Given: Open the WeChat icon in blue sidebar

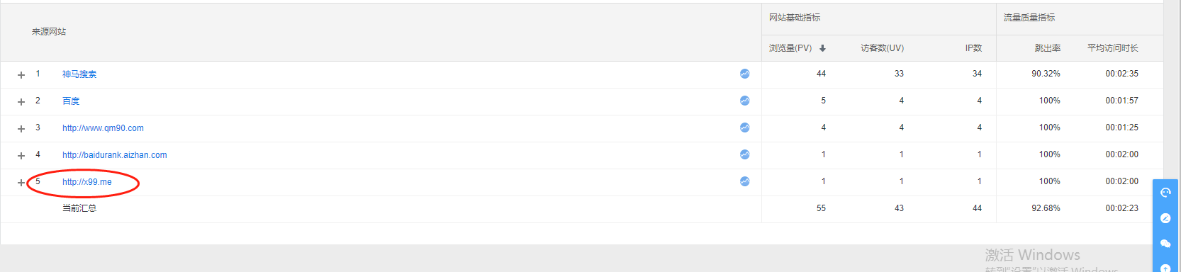Looking at the screenshot, I should click(1165, 244).
